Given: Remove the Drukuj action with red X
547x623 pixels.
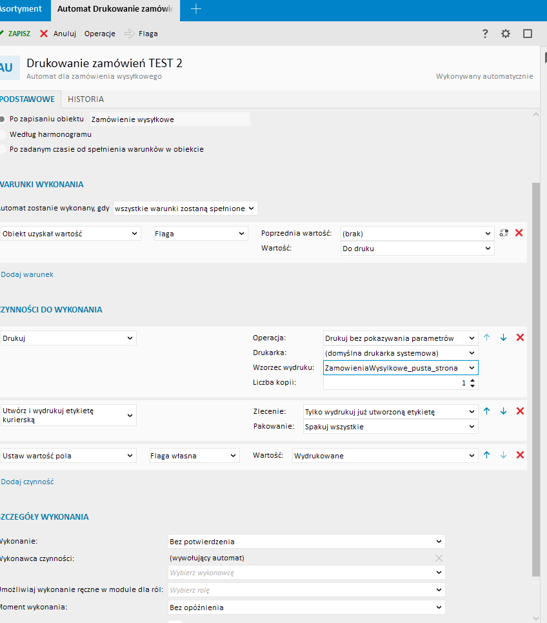Looking at the screenshot, I should 520,338.
